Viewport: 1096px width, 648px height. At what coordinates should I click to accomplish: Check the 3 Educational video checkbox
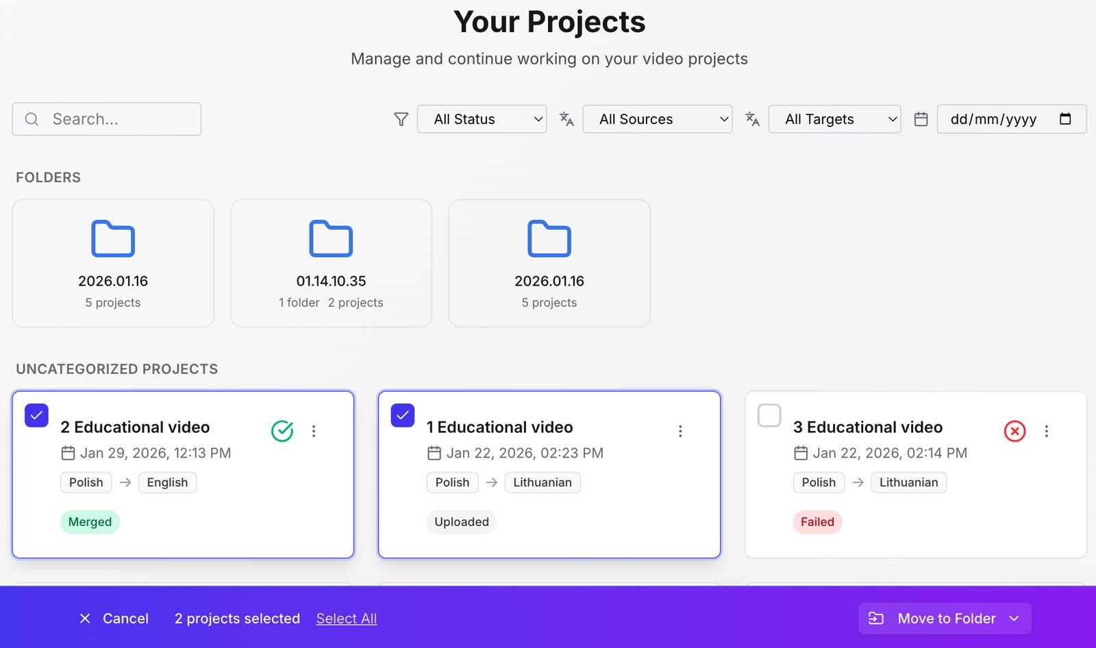(769, 415)
